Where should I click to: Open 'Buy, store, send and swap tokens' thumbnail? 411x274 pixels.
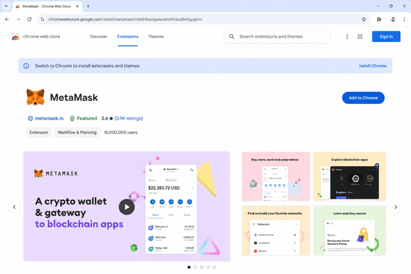tap(276, 176)
